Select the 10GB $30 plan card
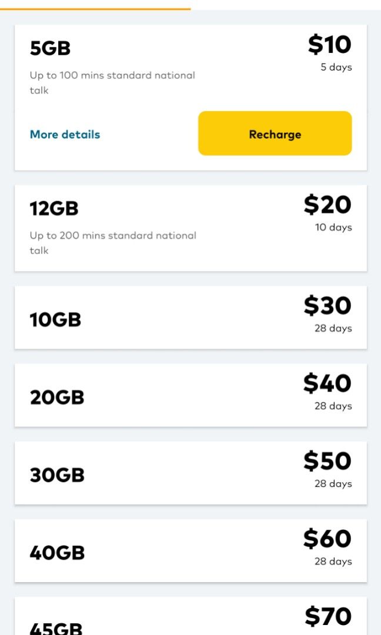This screenshot has width=381, height=635. (x=190, y=317)
